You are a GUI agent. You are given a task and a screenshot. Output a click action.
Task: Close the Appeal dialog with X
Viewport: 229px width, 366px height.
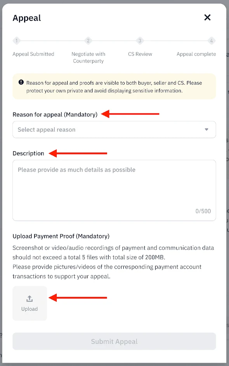(x=207, y=17)
